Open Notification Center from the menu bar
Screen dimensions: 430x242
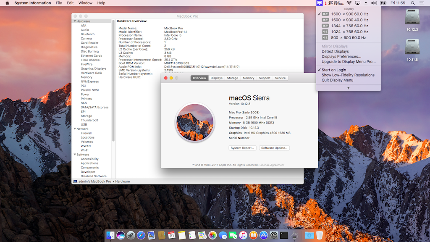point(422,3)
